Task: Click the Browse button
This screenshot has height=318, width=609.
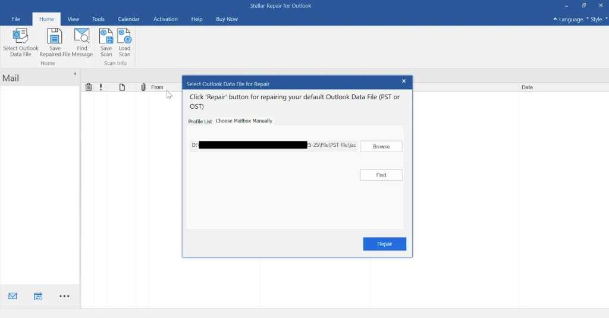Action: point(381,146)
